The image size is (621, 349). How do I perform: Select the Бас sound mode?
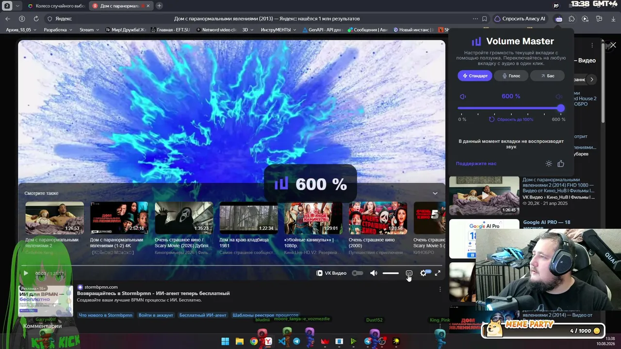point(547,76)
